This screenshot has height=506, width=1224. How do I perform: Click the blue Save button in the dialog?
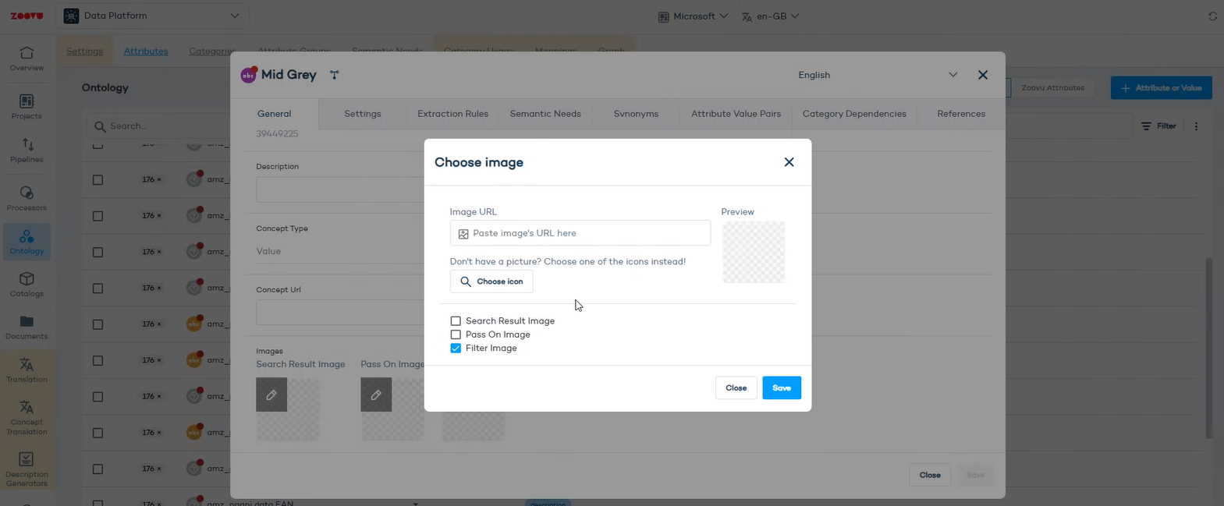tap(782, 388)
